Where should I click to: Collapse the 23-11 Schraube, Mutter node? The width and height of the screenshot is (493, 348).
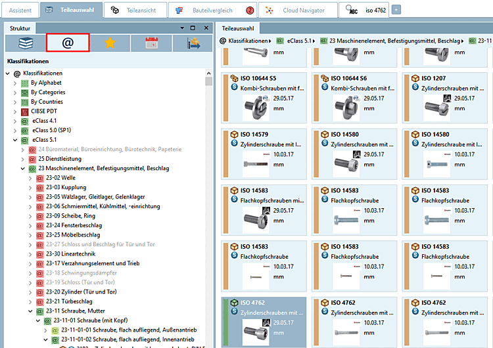[x=30, y=311]
